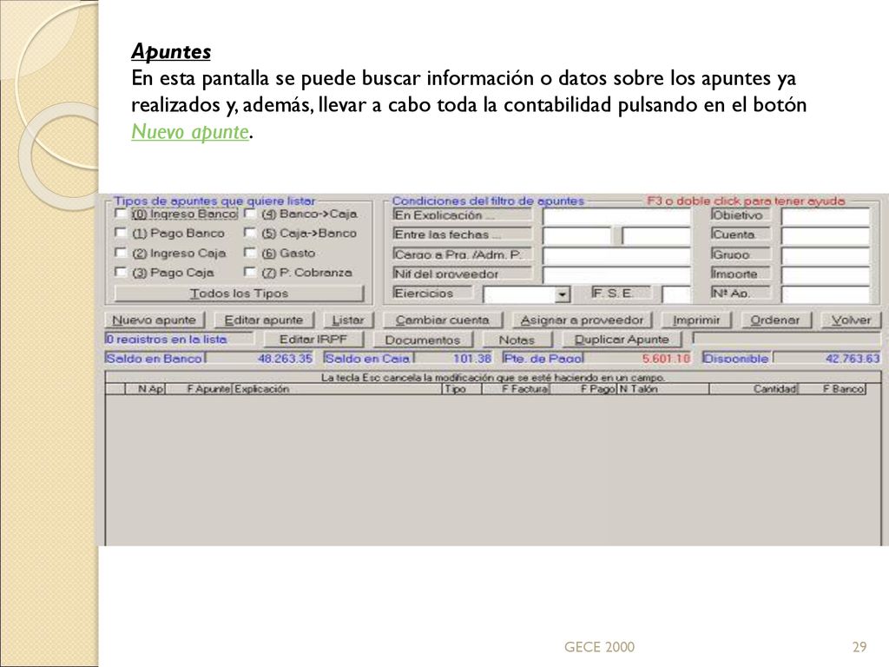Click the '0 registros en la lista' text
The height and width of the screenshot is (667, 889).
166,340
